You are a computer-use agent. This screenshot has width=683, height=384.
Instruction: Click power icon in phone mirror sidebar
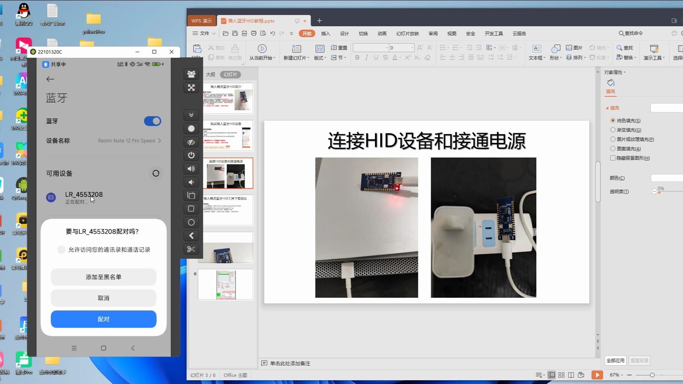(191, 155)
